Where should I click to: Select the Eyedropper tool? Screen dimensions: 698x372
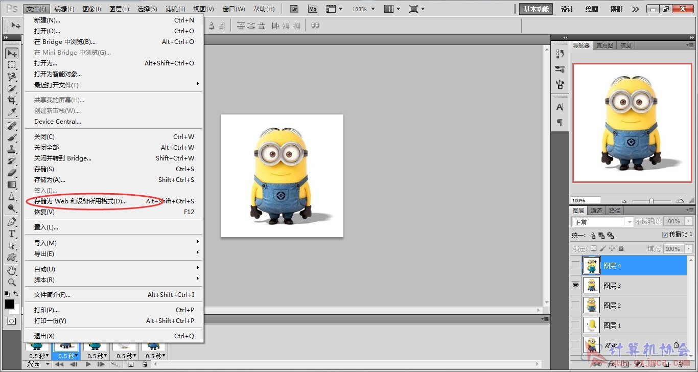pyautogui.click(x=11, y=112)
